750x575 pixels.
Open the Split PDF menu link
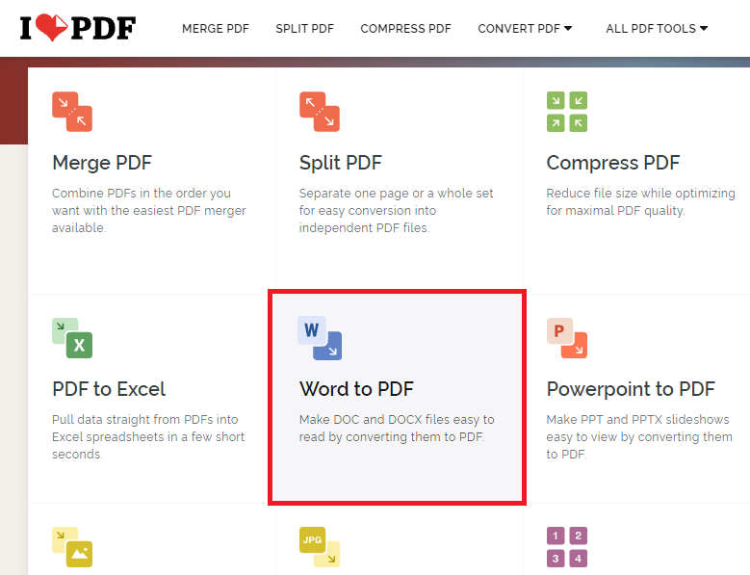[x=304, y=29]
